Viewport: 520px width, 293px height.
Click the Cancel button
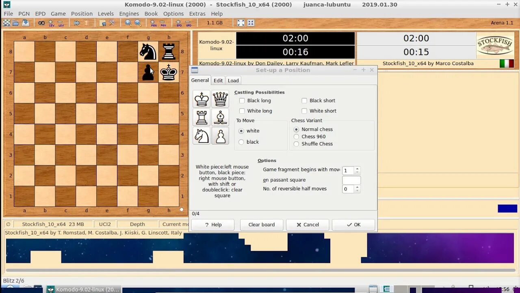[x=308, y=225]
